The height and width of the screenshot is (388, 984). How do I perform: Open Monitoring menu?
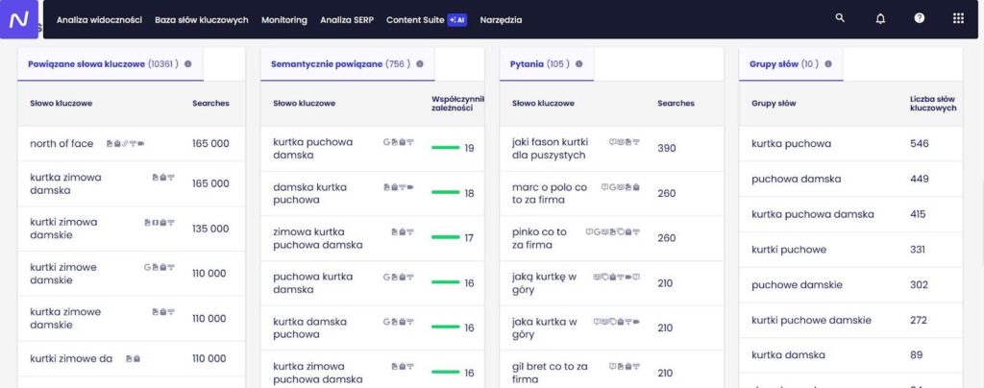(x=284, y=20)
